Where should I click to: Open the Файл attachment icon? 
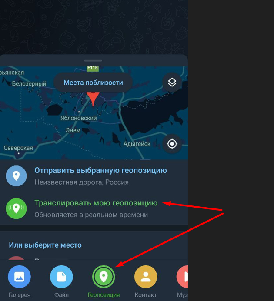tap(61, 277)
